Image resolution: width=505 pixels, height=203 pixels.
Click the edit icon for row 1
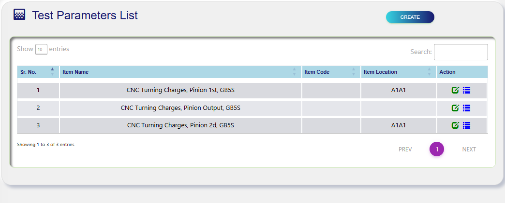(455, 90)
